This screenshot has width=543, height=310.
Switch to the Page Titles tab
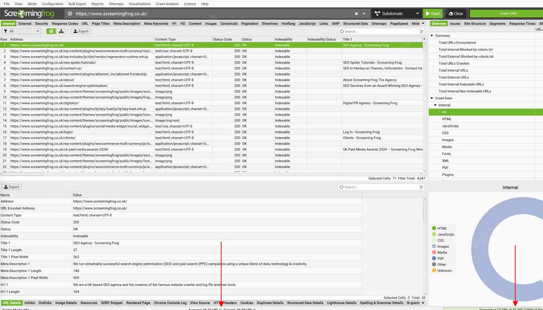pos(101,23)
